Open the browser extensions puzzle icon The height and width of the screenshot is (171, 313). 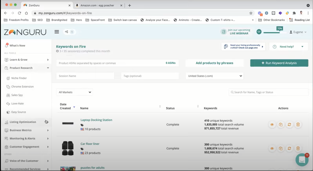294,13
